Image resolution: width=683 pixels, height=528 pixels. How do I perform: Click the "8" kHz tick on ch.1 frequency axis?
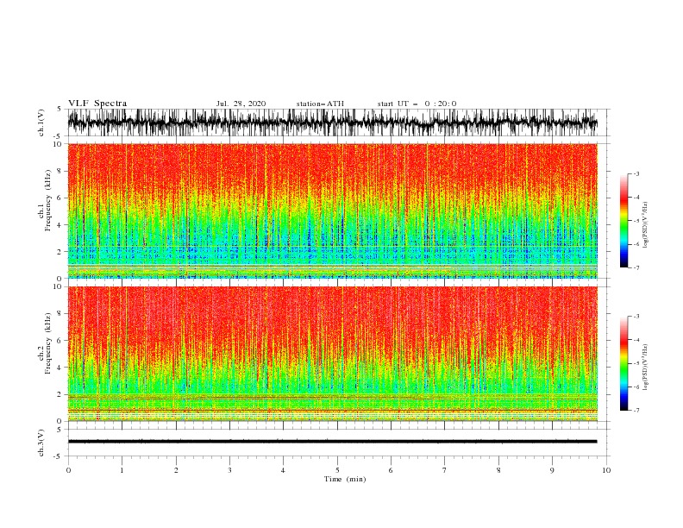(x=60, y=171)
